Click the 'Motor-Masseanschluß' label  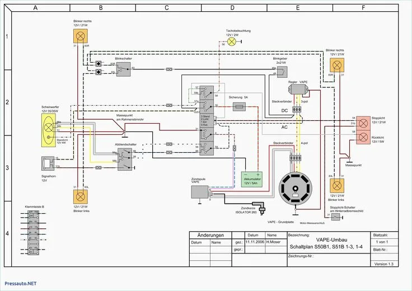[312, 223]
